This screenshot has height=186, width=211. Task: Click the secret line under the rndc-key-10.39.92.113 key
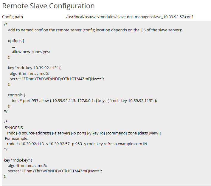click(x=57, y=78)
